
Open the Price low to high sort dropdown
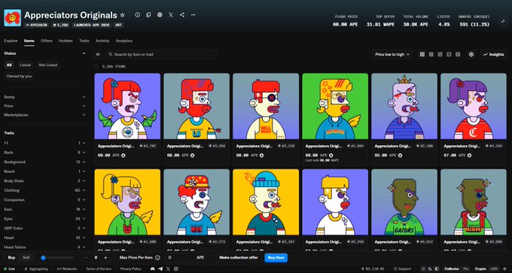coord(392,54)
